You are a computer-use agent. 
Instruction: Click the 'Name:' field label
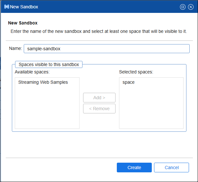15,49
